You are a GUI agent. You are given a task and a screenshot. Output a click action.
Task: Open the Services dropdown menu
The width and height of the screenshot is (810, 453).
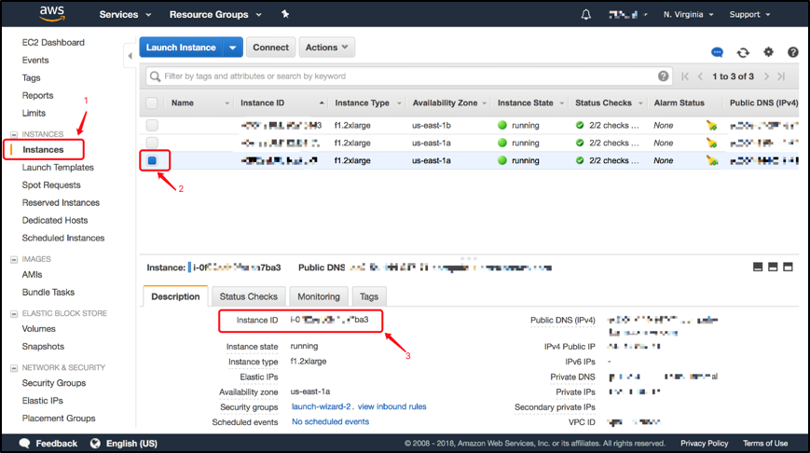pos(125,15)
